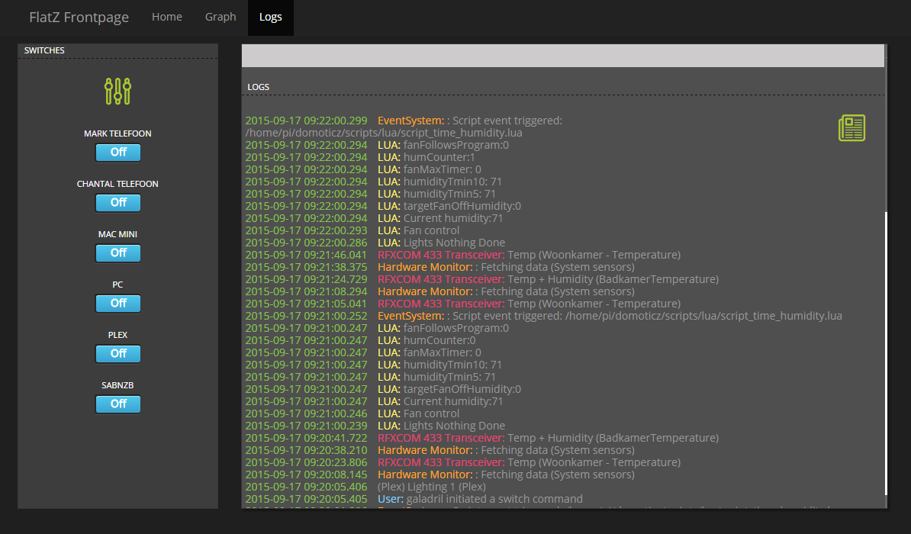The width and height of the screenshot is (911, 534).
Task: Click the logs panel vertical scrollbar
Action: 886,353
